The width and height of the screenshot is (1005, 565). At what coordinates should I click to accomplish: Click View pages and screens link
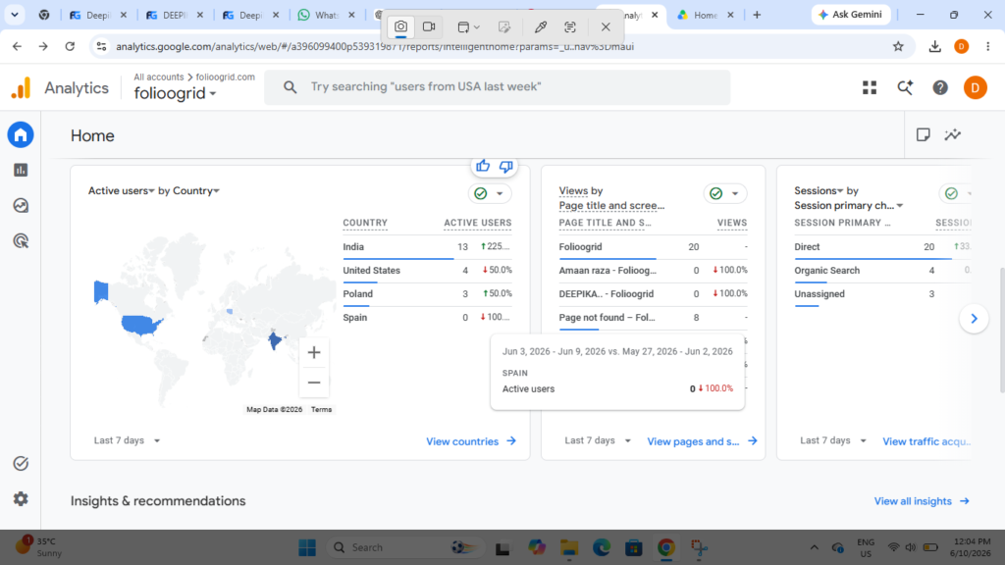click(702, 441)
